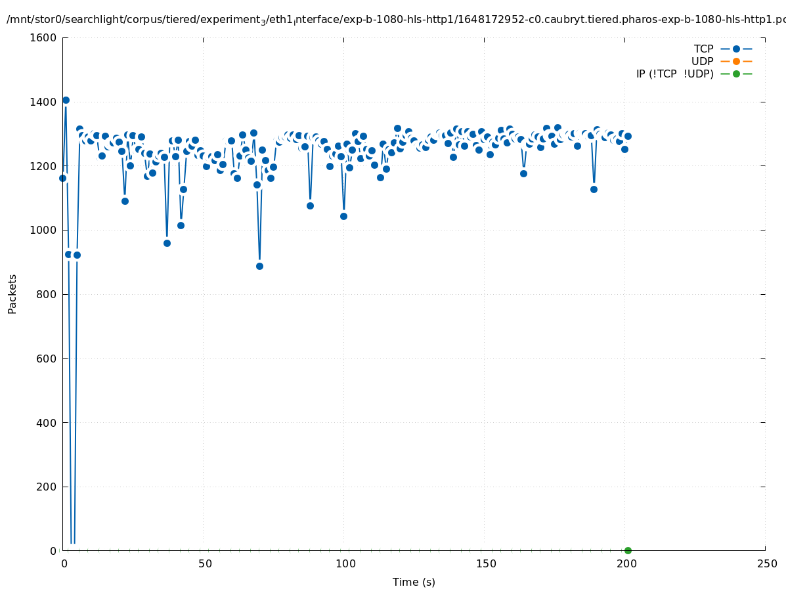786x591 pixels.
Task: Click the TCP dip point just below 900
Action: click(259, 266)
